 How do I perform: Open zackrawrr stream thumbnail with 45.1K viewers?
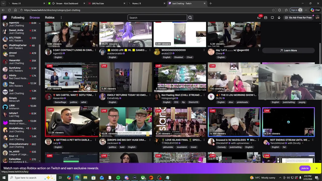point(126,122)
